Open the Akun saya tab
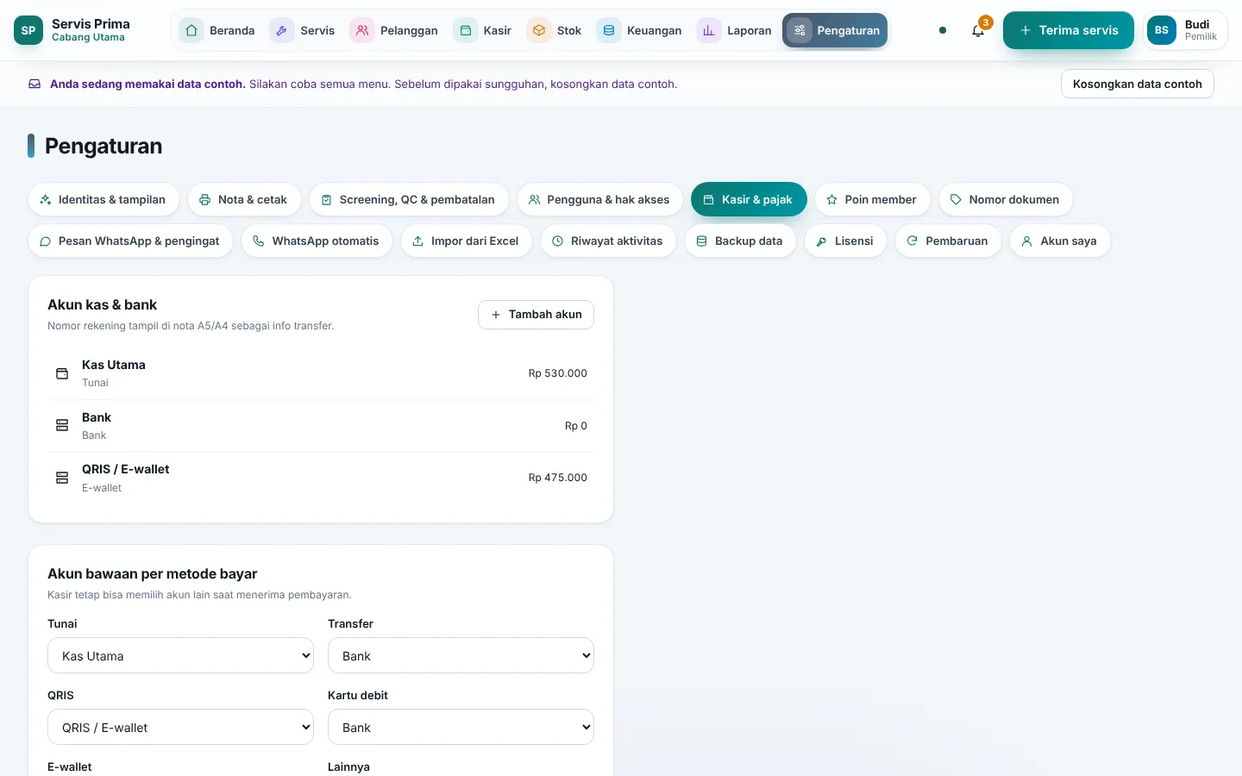Image resolution: width=1242 pixels, height=776 pixels. click(1060, 241)
